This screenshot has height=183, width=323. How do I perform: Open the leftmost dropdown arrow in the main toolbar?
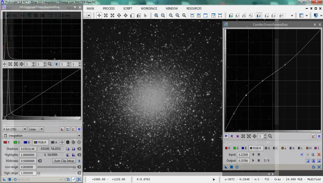[x=89, y=15]
